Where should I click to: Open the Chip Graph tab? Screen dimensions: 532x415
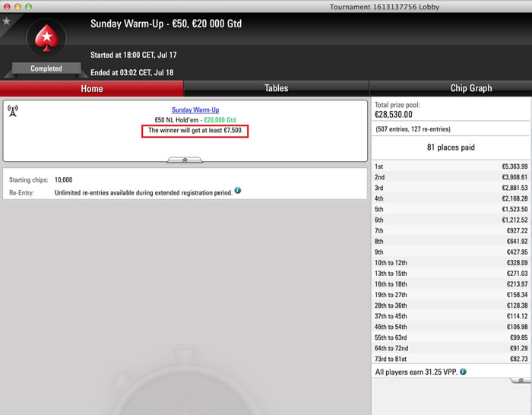[471, 88]
